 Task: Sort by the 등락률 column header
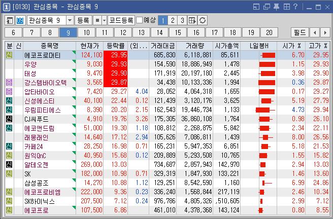click(116, 46)
